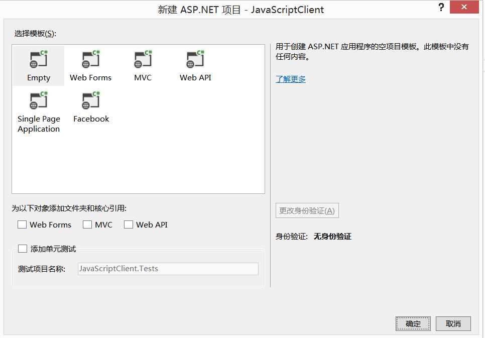Click the 更改身份验证(A) button
This screenshot has width=485, height=338.
(307, 211)
